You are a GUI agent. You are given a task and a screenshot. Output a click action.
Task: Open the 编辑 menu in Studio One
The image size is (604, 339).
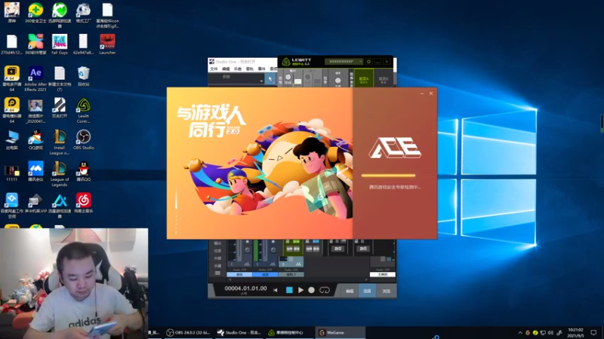[x=226, y=69]
